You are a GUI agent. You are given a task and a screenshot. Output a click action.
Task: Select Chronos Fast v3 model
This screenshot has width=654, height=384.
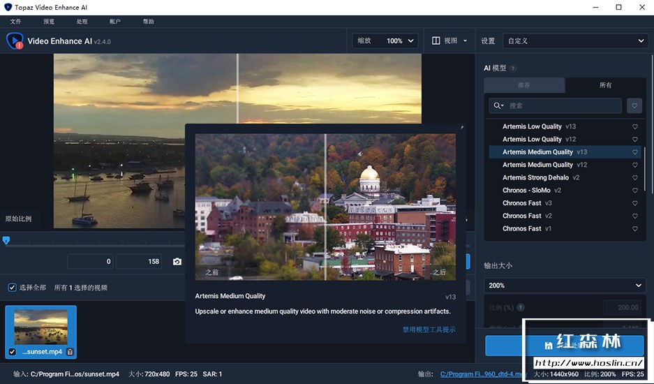(565, 203)
